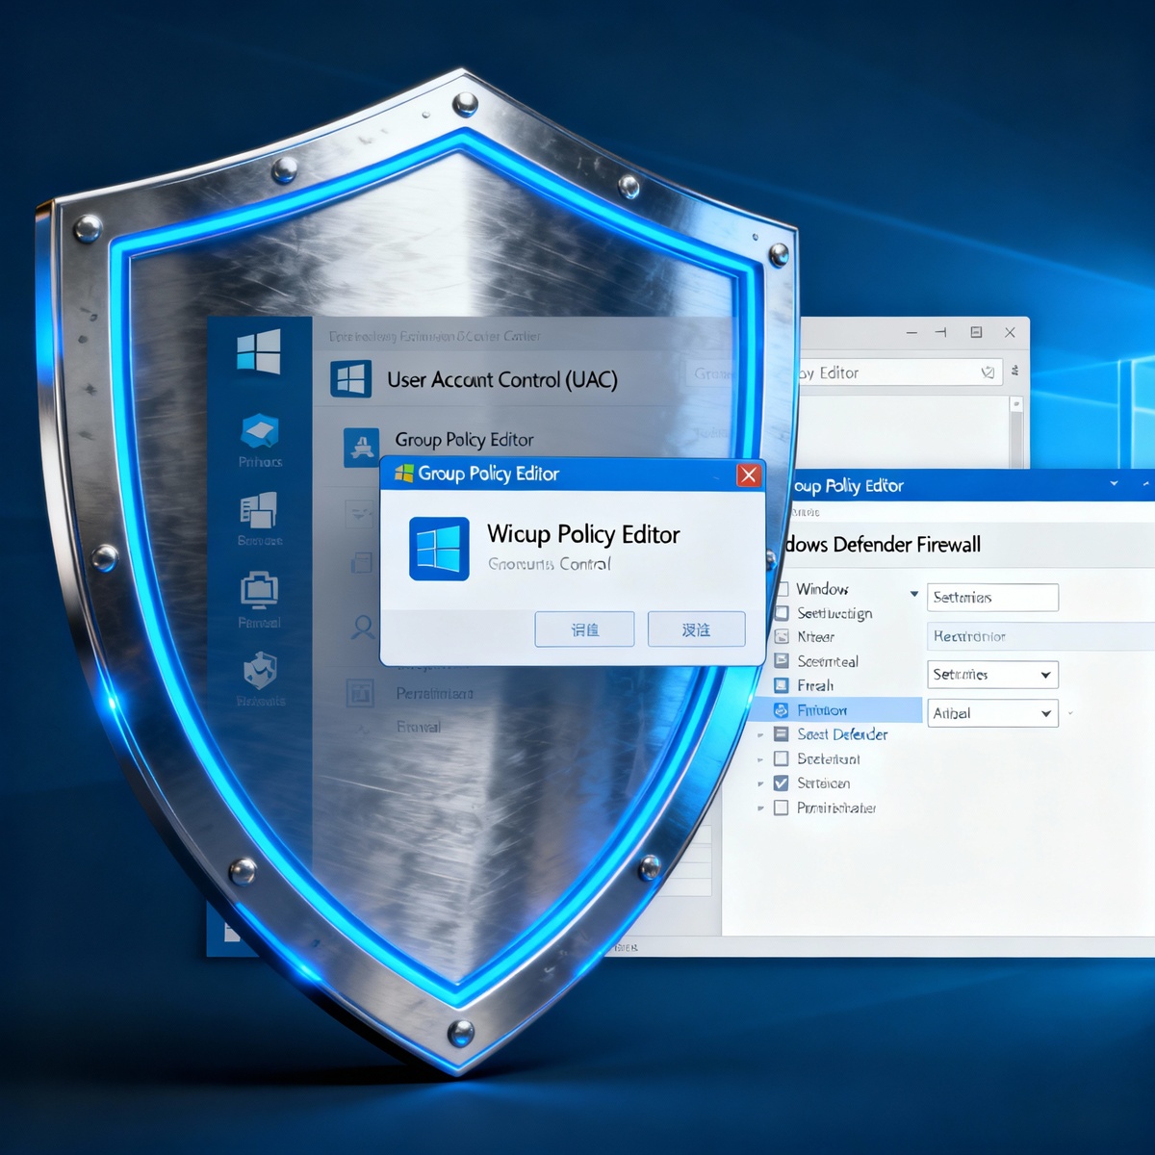
Task: Click the bottom shield-like icon in blue sidebar
Action: pos(260,670)
